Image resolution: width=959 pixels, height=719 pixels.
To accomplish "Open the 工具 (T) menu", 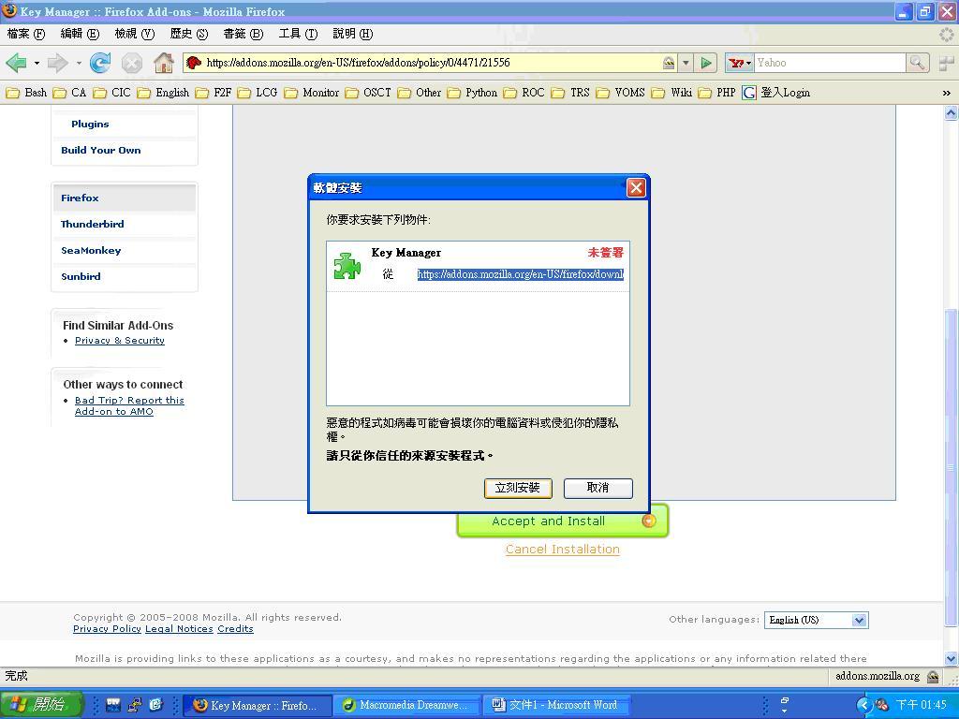I will [x=298, y=34].
